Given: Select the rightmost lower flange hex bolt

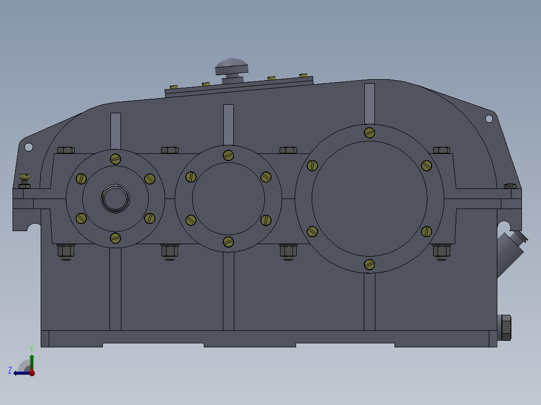Looking at the screenshot, I should pos(441,252).
